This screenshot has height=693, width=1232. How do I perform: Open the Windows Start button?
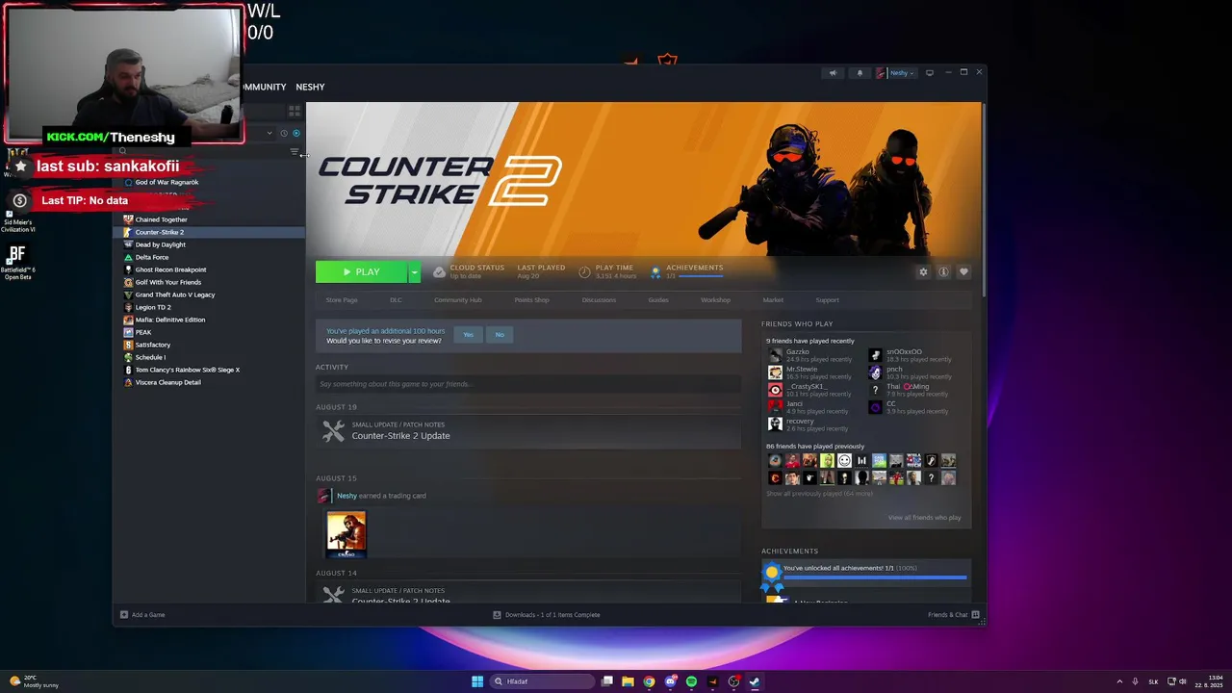pos(477,681)
